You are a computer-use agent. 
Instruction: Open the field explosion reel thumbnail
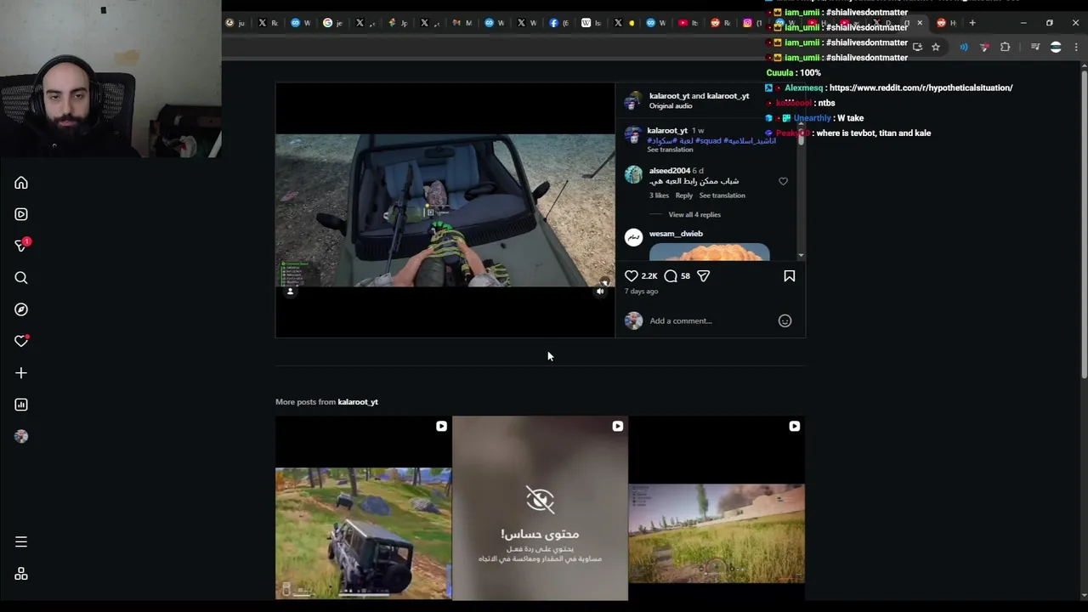point(717,508)
